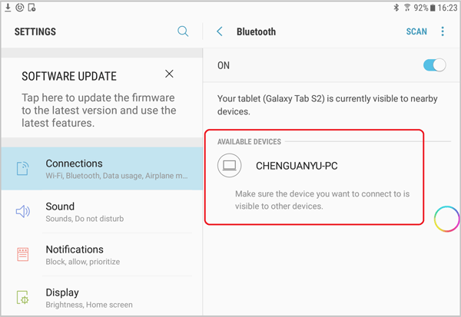The height and width of the screenshot is (317, 461).
Task: Go back with the Bluetooth back arrow
Action: click(x=220, y=31)
